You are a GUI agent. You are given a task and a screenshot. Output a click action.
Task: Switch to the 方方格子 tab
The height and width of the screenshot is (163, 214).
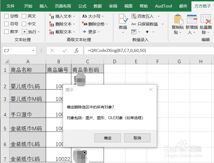(x=202, y=6)
